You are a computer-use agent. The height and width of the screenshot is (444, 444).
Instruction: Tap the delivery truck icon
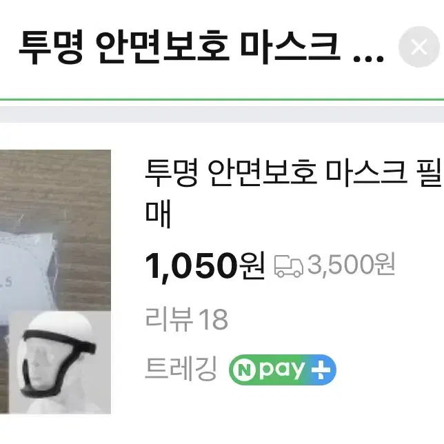pyautogui.click(x=289, y=266)
